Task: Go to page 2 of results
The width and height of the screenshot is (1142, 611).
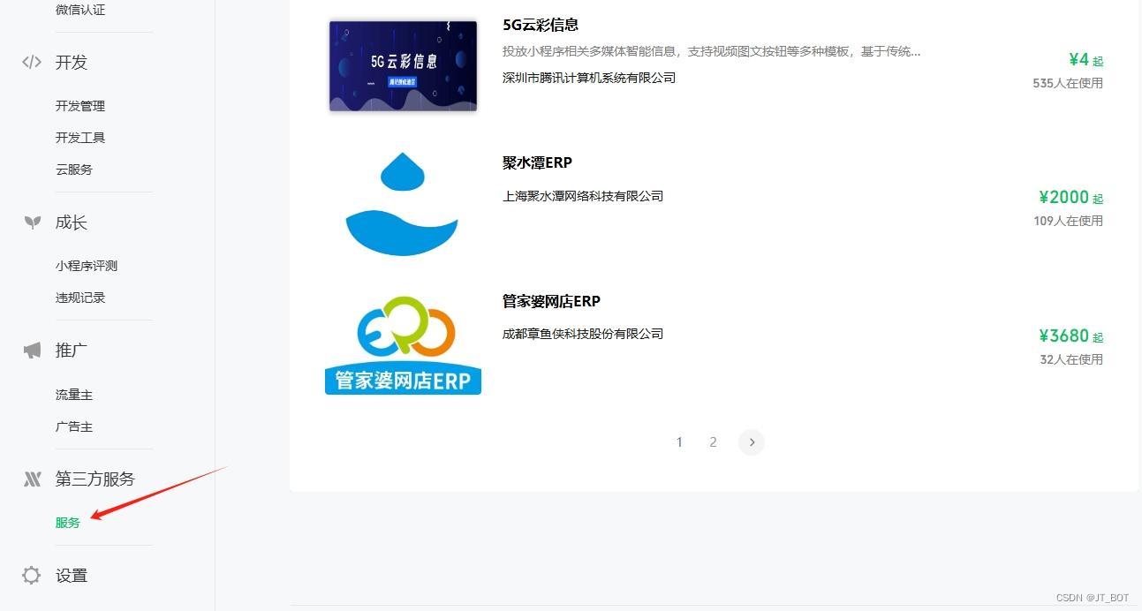Action: [713, 442]
